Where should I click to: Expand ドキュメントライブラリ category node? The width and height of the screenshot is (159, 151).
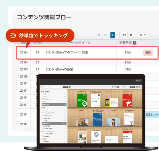tap(41, 113)
